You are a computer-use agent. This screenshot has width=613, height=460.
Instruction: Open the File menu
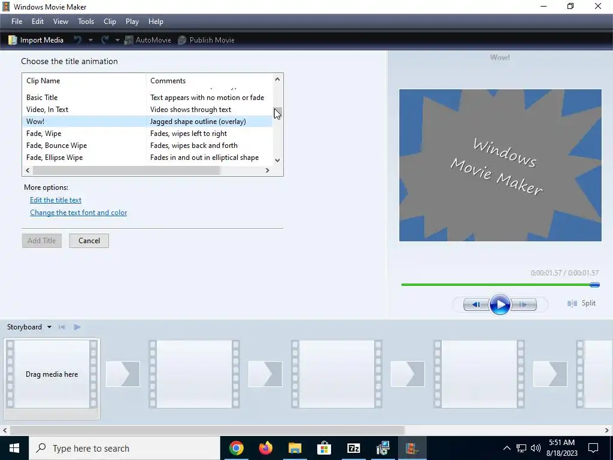(17, 22)
